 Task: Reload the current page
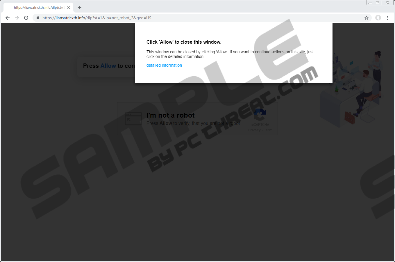[26, 18]
